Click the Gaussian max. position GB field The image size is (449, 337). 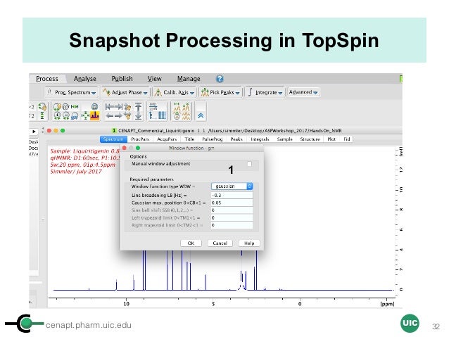coord(232,203)
